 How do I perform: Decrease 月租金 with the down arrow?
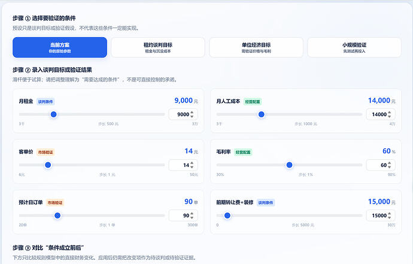point(192,117)
